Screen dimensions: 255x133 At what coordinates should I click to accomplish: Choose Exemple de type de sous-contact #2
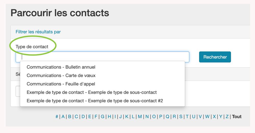tap(95, 101)
